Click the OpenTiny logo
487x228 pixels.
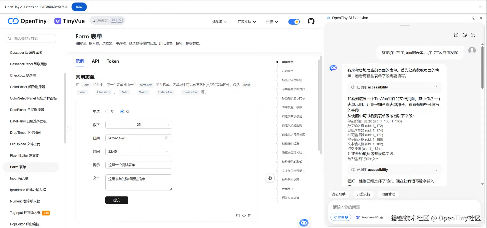click(x=27, y=21)
